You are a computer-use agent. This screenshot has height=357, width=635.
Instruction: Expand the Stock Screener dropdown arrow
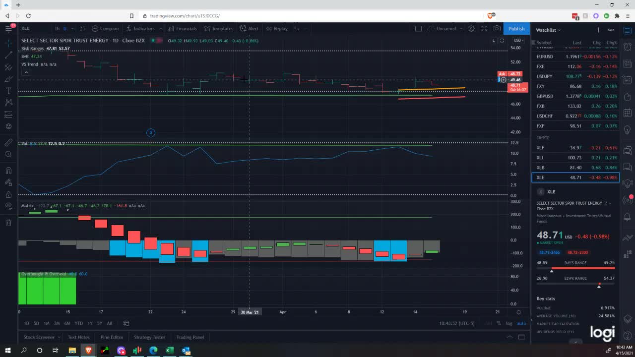click(x=59, y=337)
